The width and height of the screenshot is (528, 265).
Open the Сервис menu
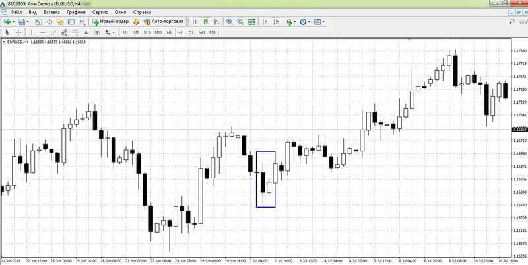point(100,12)
